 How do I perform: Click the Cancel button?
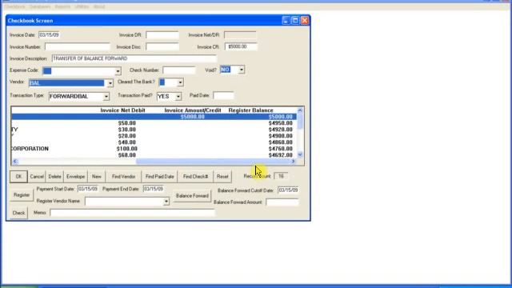tap(37, 177)
